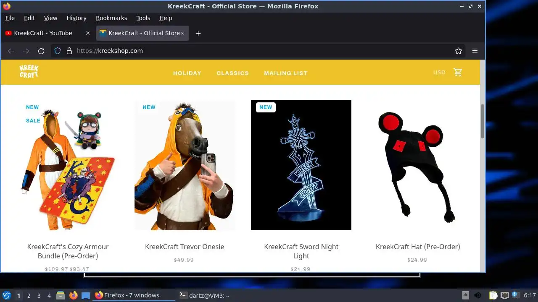The height and width of the screenshot is (302, 538).
Task: Open the volume control tray icon
Action: tap(478, 295)
